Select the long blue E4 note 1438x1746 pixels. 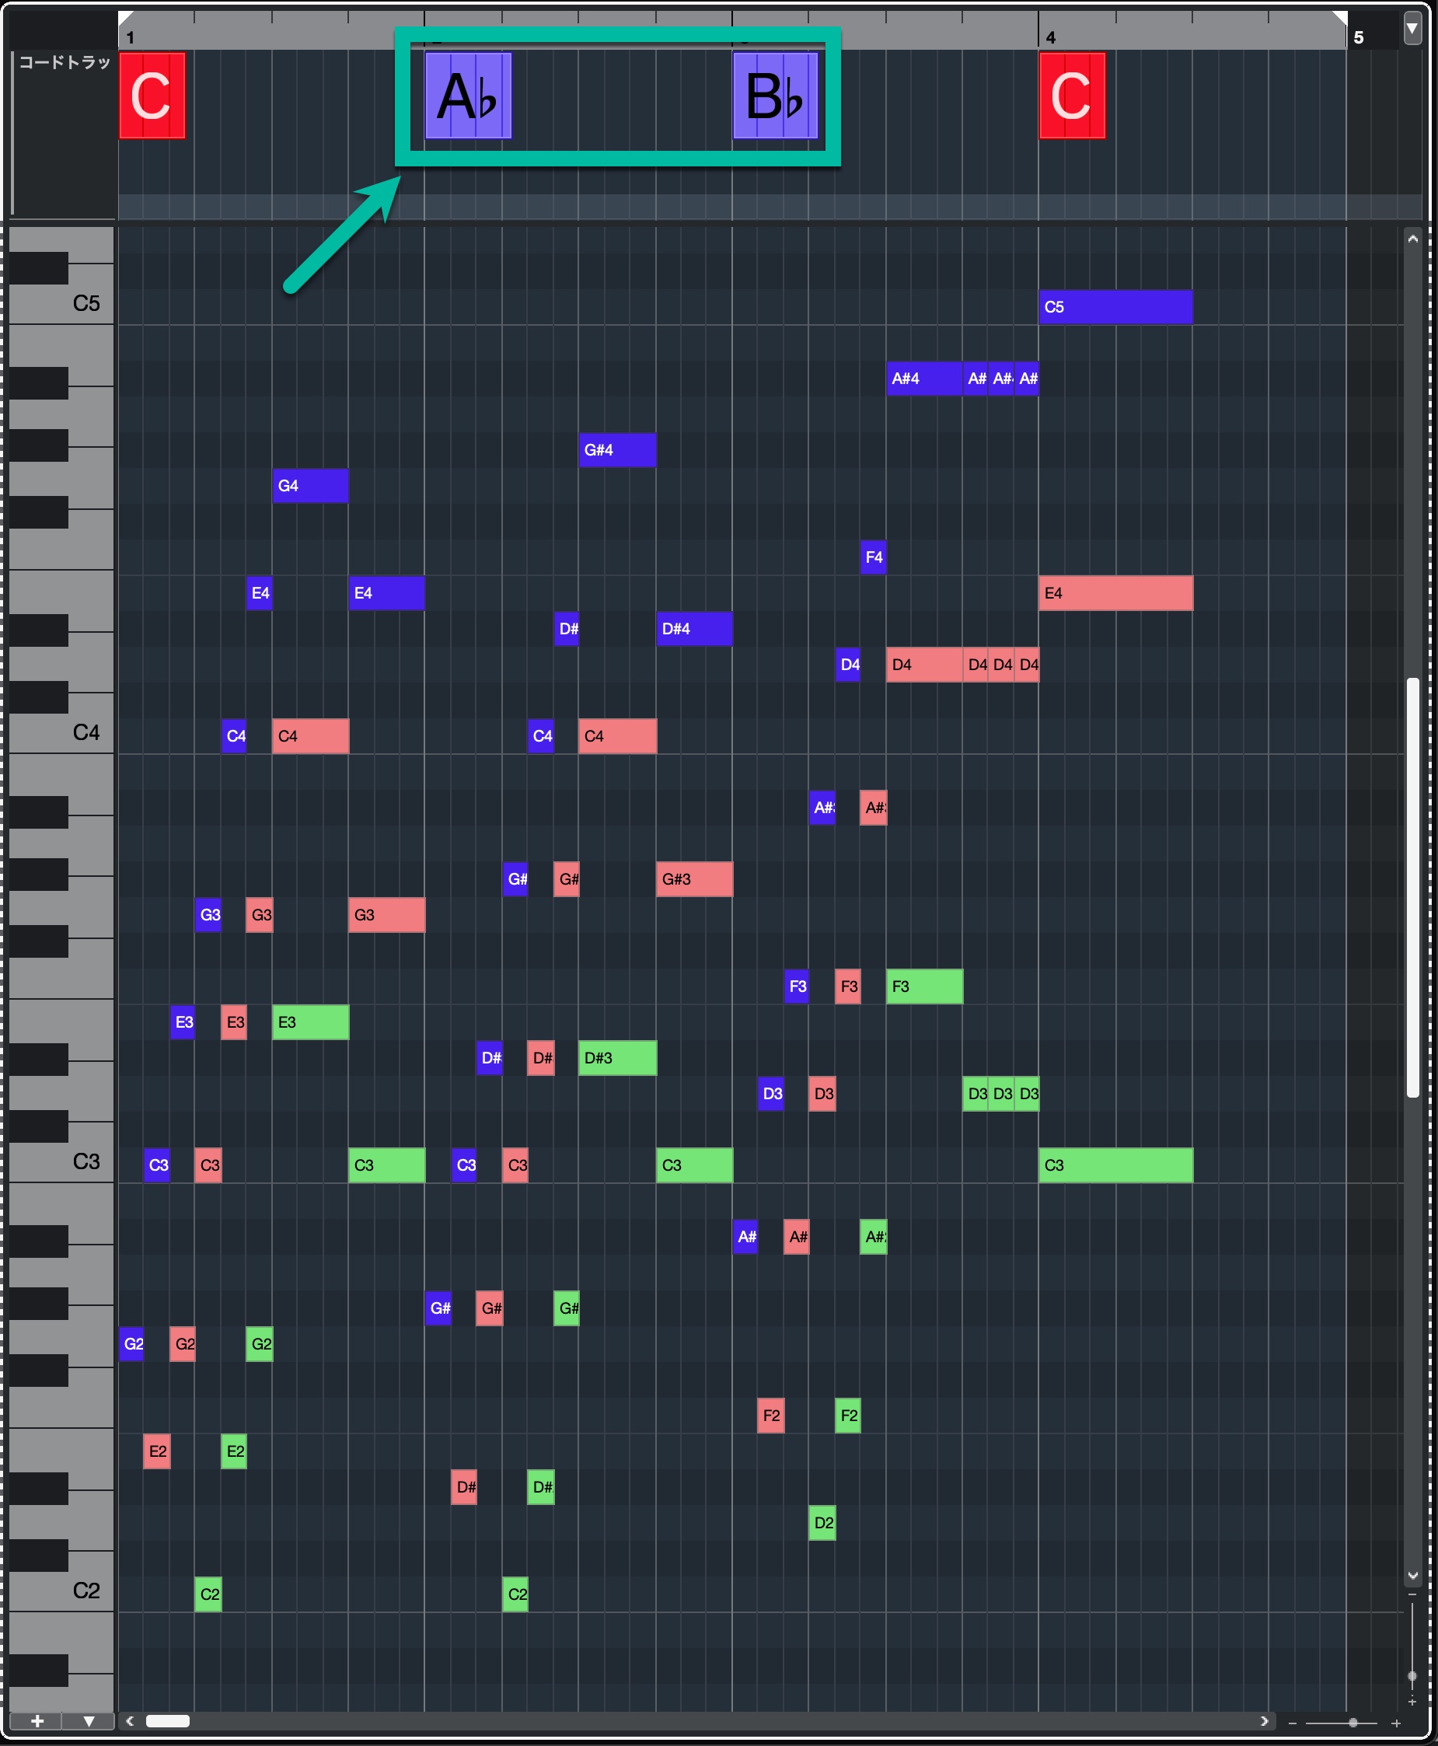387,593
